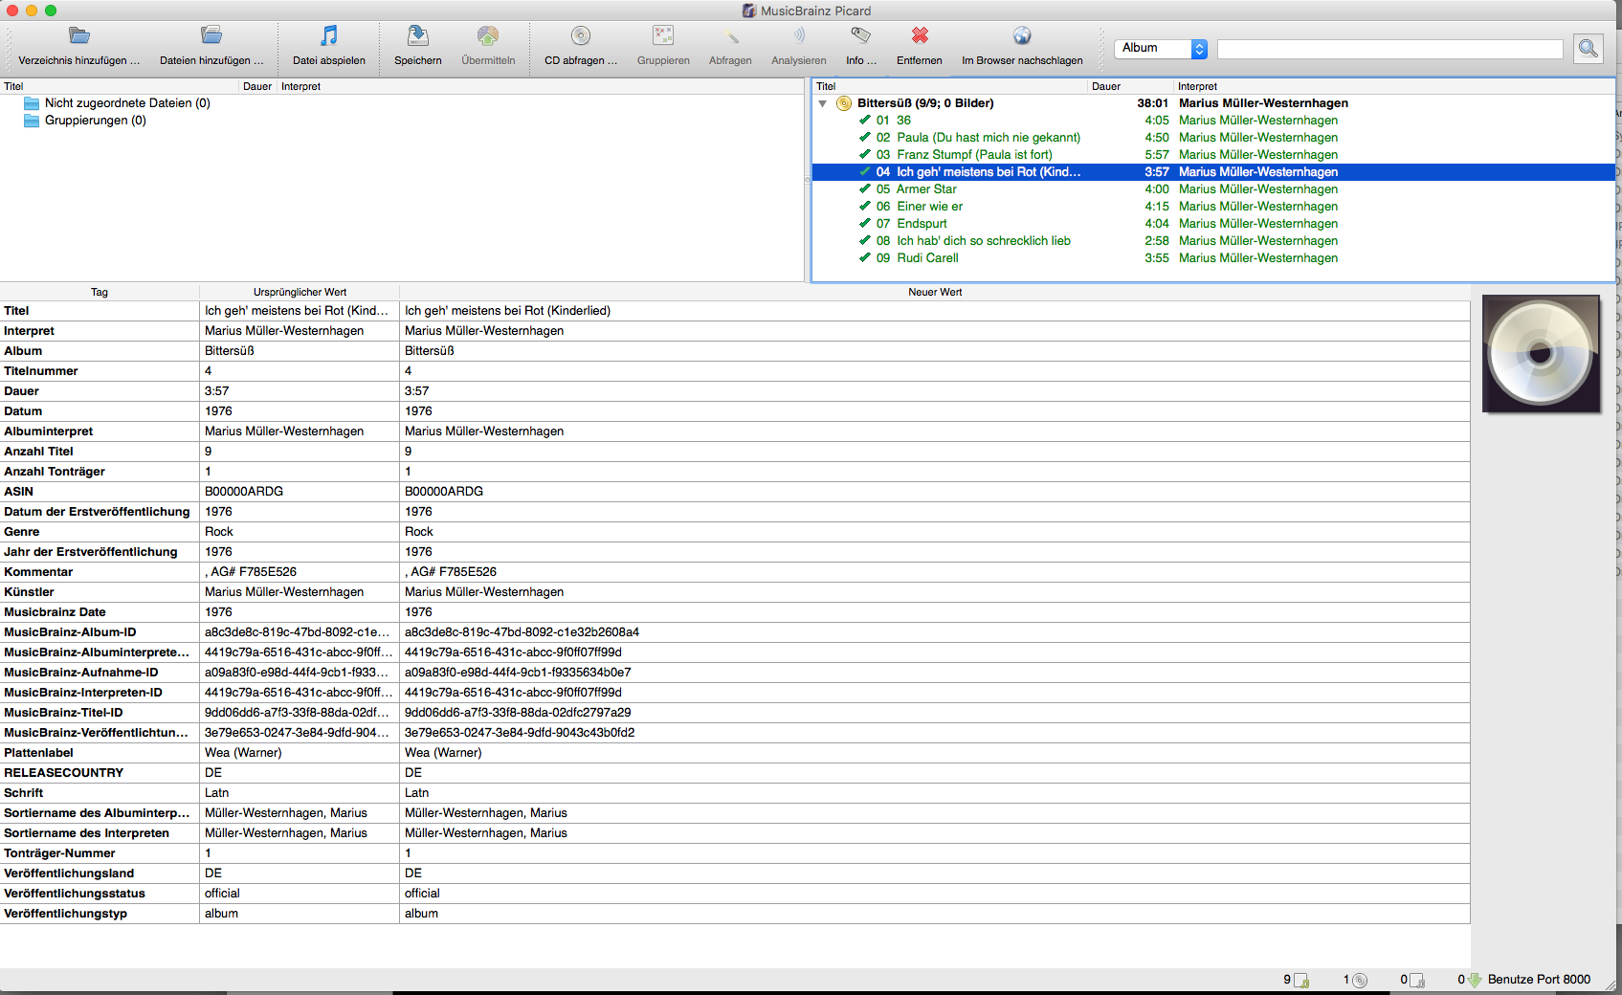This screenshot has height=995, width=1622.
Task: Click new value 'Ich geh' meistens bei Rot (Kinderlied)'
Action: [x=507, y=310]
